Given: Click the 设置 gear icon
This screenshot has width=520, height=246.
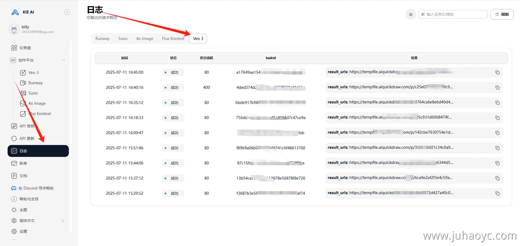Looking at the screenshot, I should pos(14,231).
